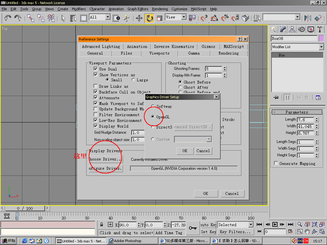Switch to the Gamma tab
The height and width of the screenshot is (245, 327).
[x=194, y=53]
